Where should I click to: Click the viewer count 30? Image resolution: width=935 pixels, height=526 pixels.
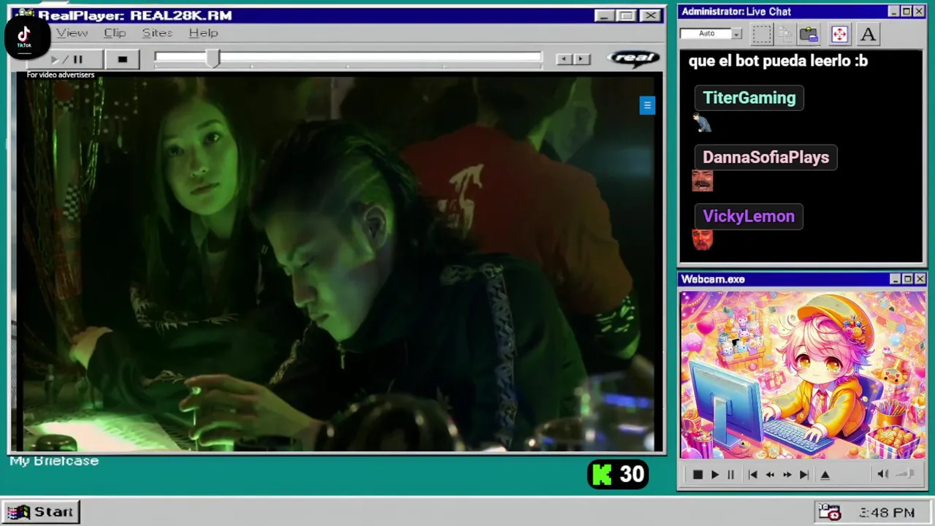(x=632, y=475)
